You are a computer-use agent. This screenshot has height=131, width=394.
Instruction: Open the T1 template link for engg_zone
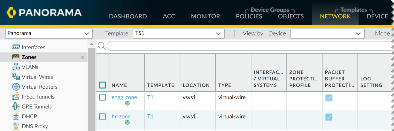(150, 97)
